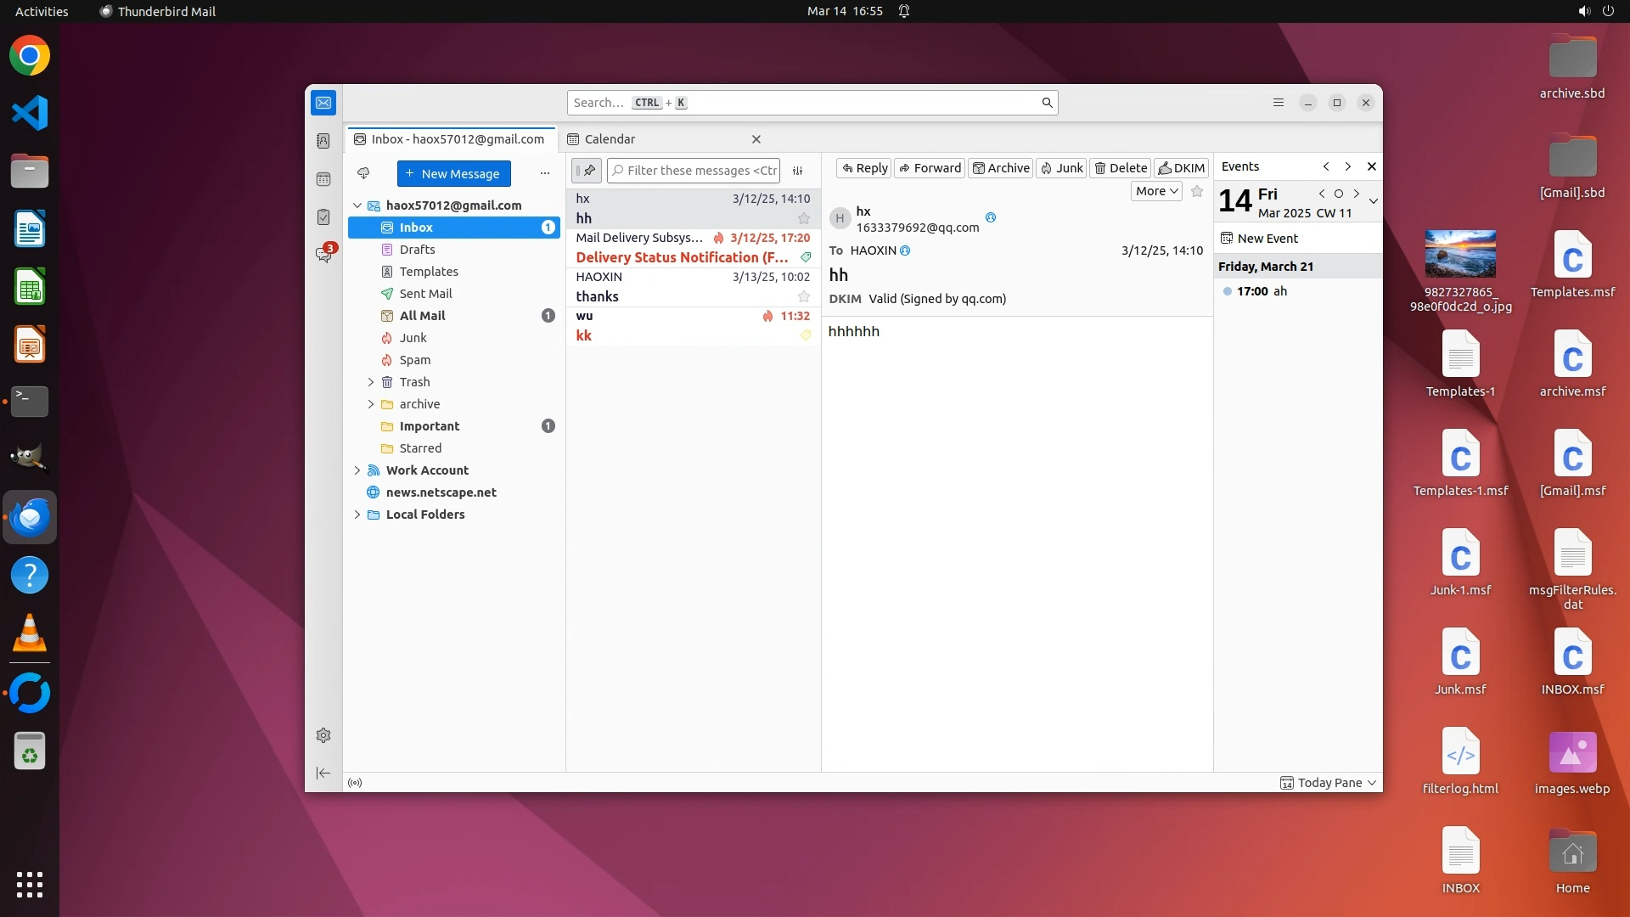Switch to the Calendar tab

coord(609,139)
